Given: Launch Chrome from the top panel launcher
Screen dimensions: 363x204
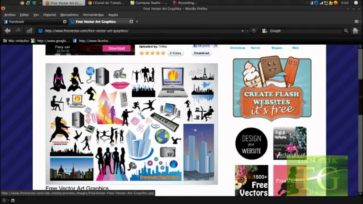Looking at the screenshot, I should 22,3.
